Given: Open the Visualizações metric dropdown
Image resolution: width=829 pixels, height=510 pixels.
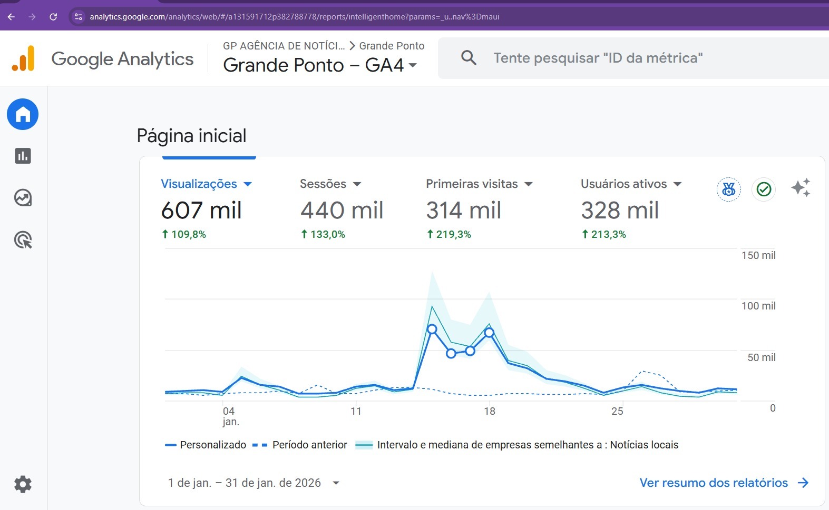Looking at the screenshot, I should 207,184.
